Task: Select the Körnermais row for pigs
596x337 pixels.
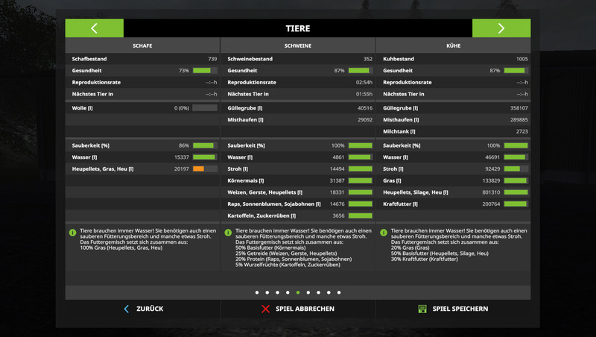Action: [x=298, y=180]
